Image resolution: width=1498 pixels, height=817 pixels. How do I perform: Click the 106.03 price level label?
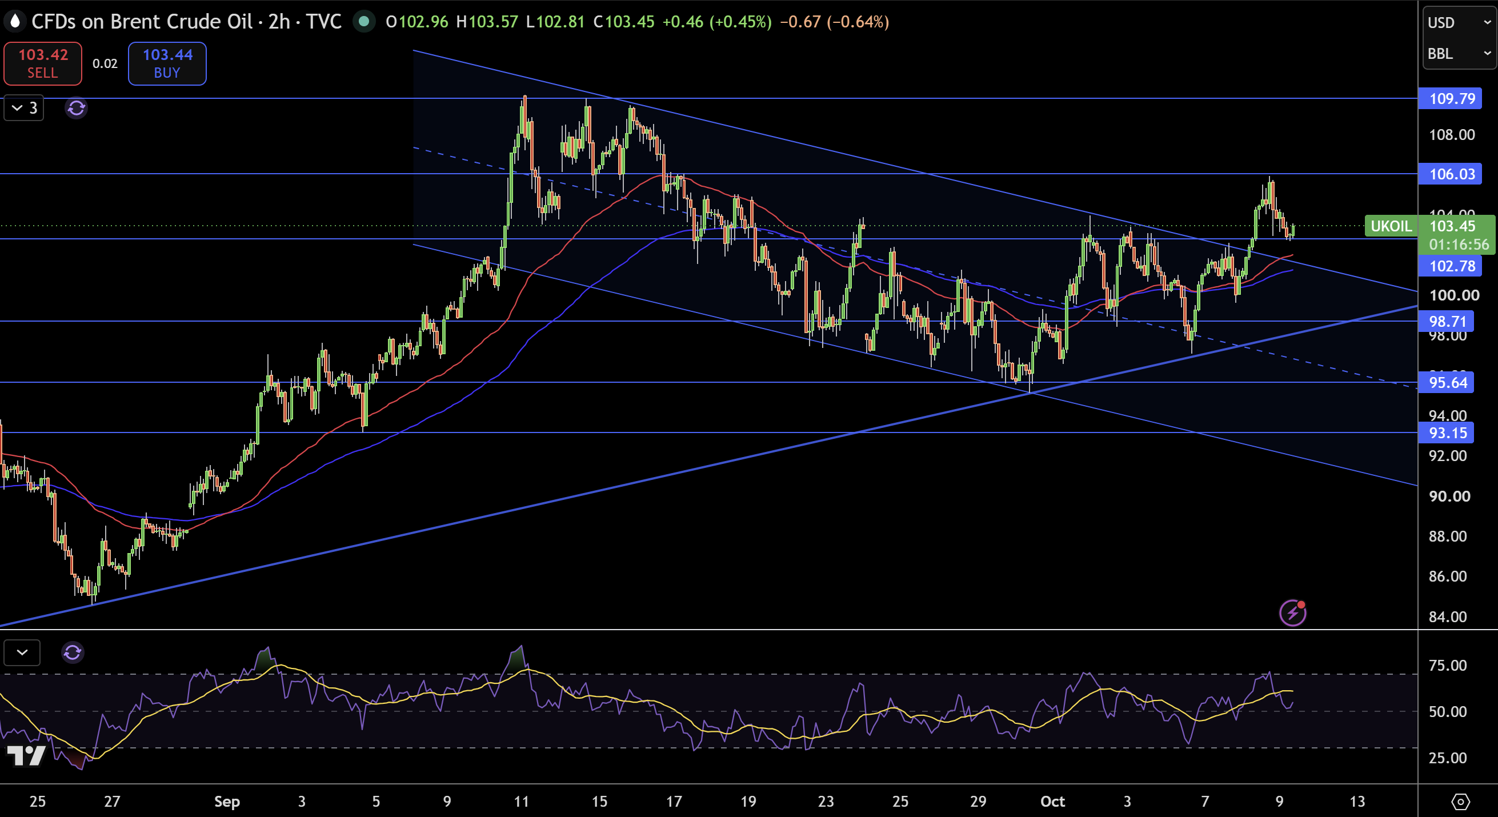(x=1450, y=174)
